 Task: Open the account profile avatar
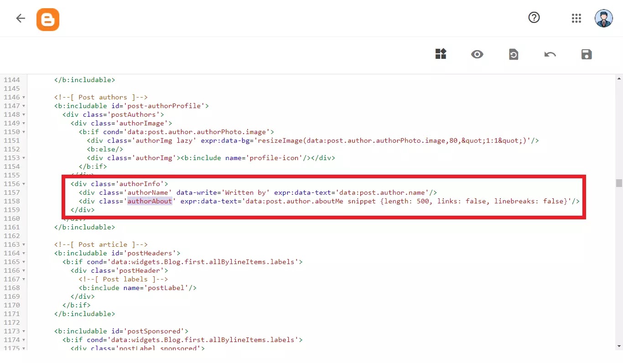click(x=604, y=18)
